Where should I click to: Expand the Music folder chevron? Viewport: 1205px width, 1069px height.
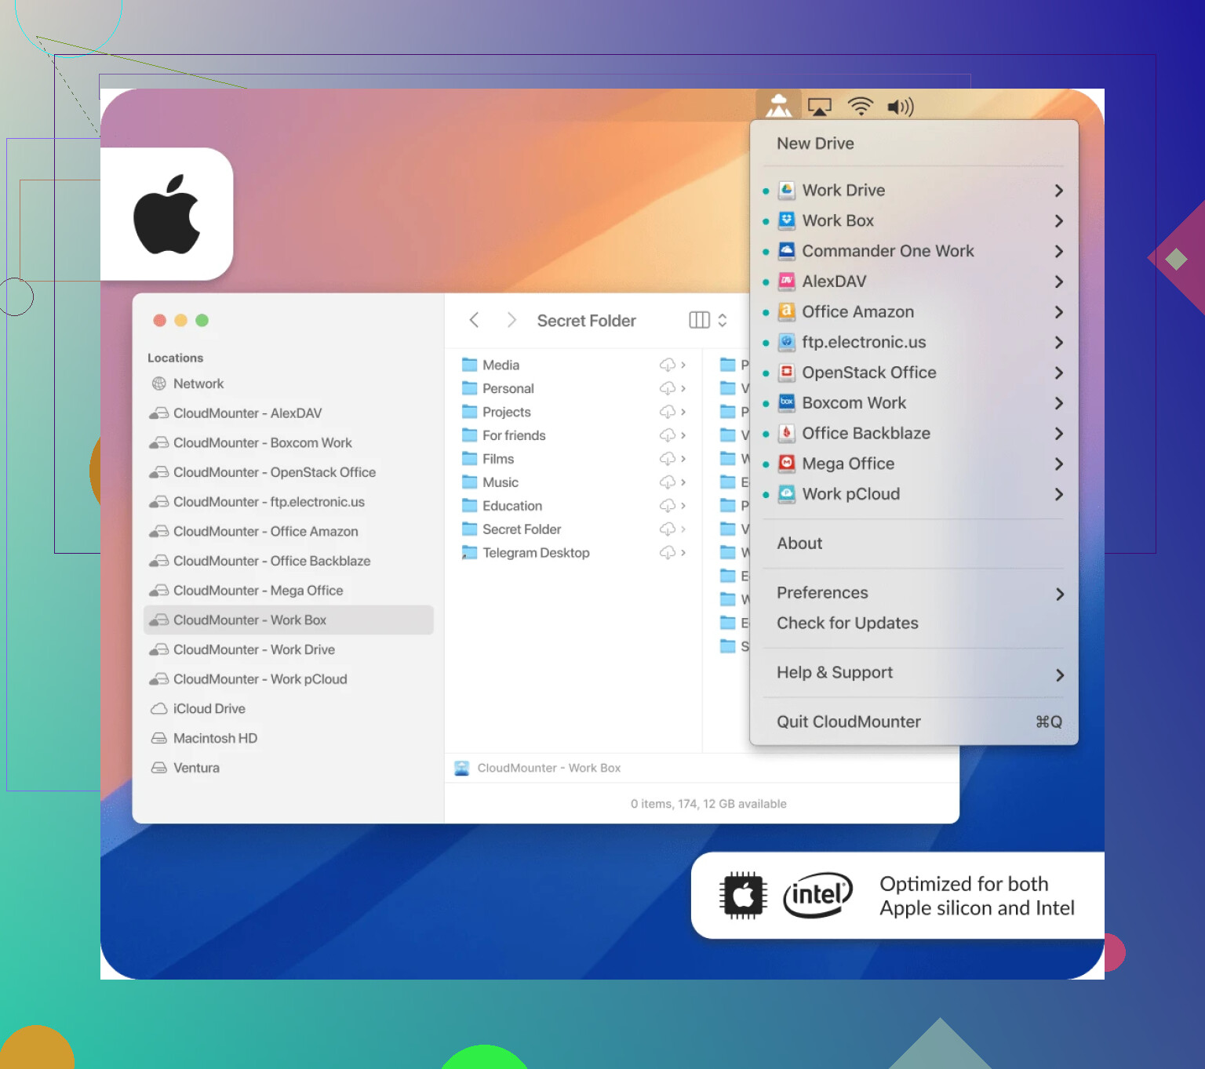pyautogui.click(x=683, y=482)
